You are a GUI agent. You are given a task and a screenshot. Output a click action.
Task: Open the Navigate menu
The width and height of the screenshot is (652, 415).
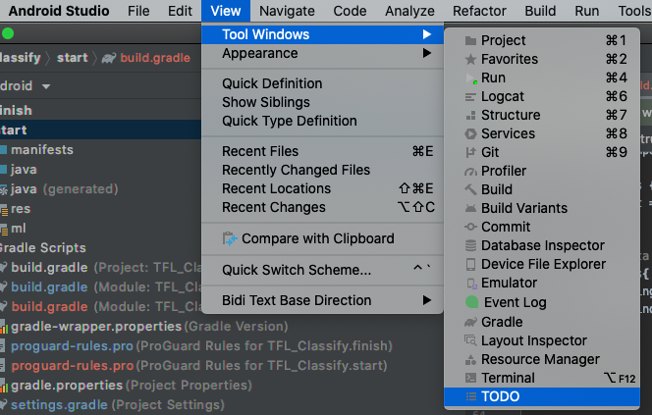pos(288,11)
